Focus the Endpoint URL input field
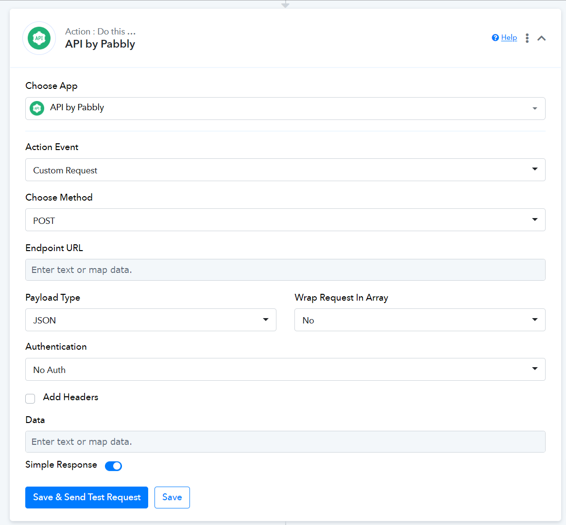The image size is (566, 525). click(285, 270)
